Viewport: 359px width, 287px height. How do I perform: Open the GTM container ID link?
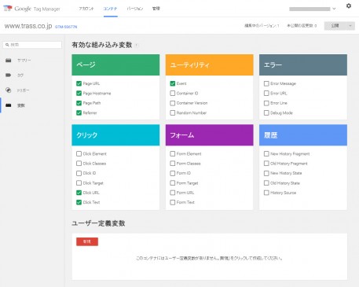click(66, 27)
